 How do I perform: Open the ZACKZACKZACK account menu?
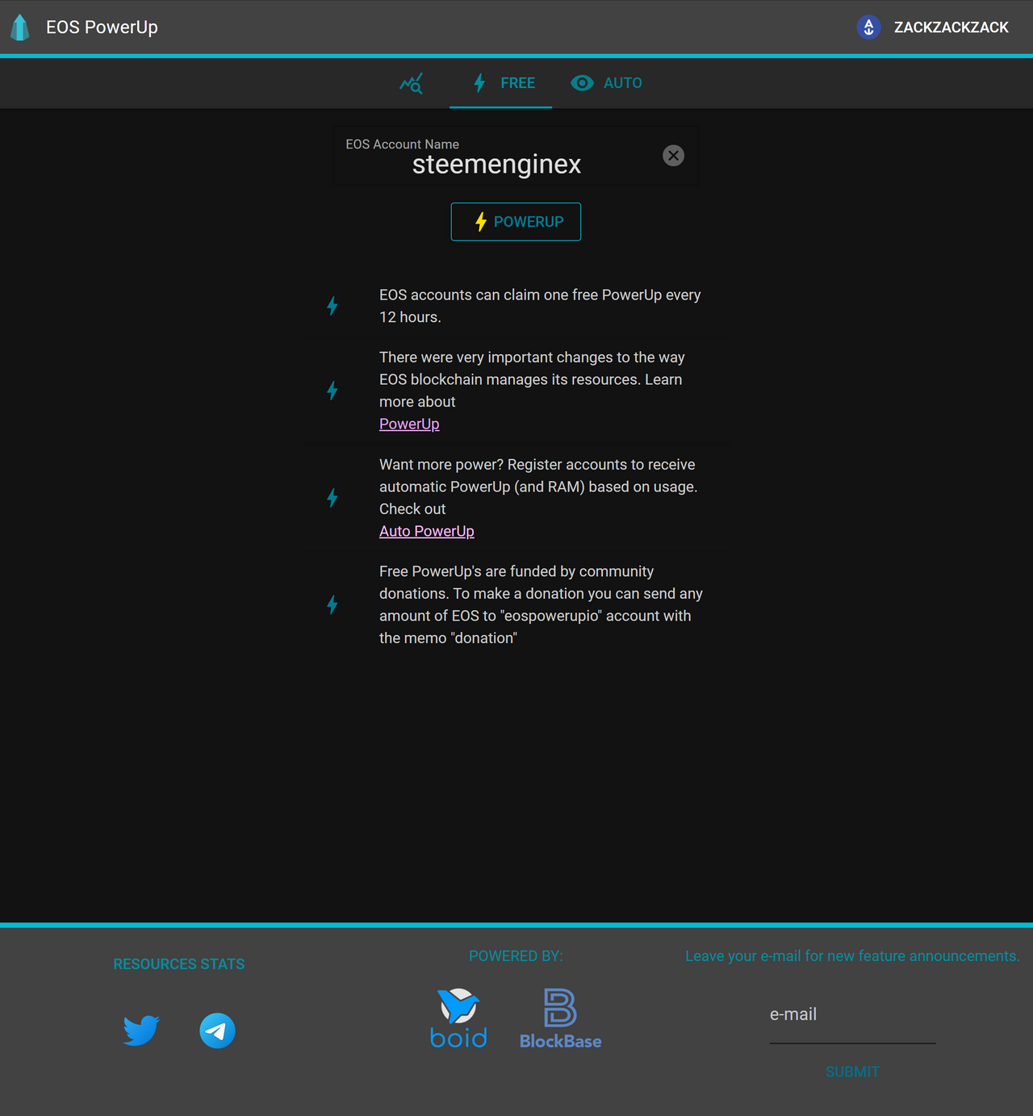pyautogui.click(x=951, y=27)
